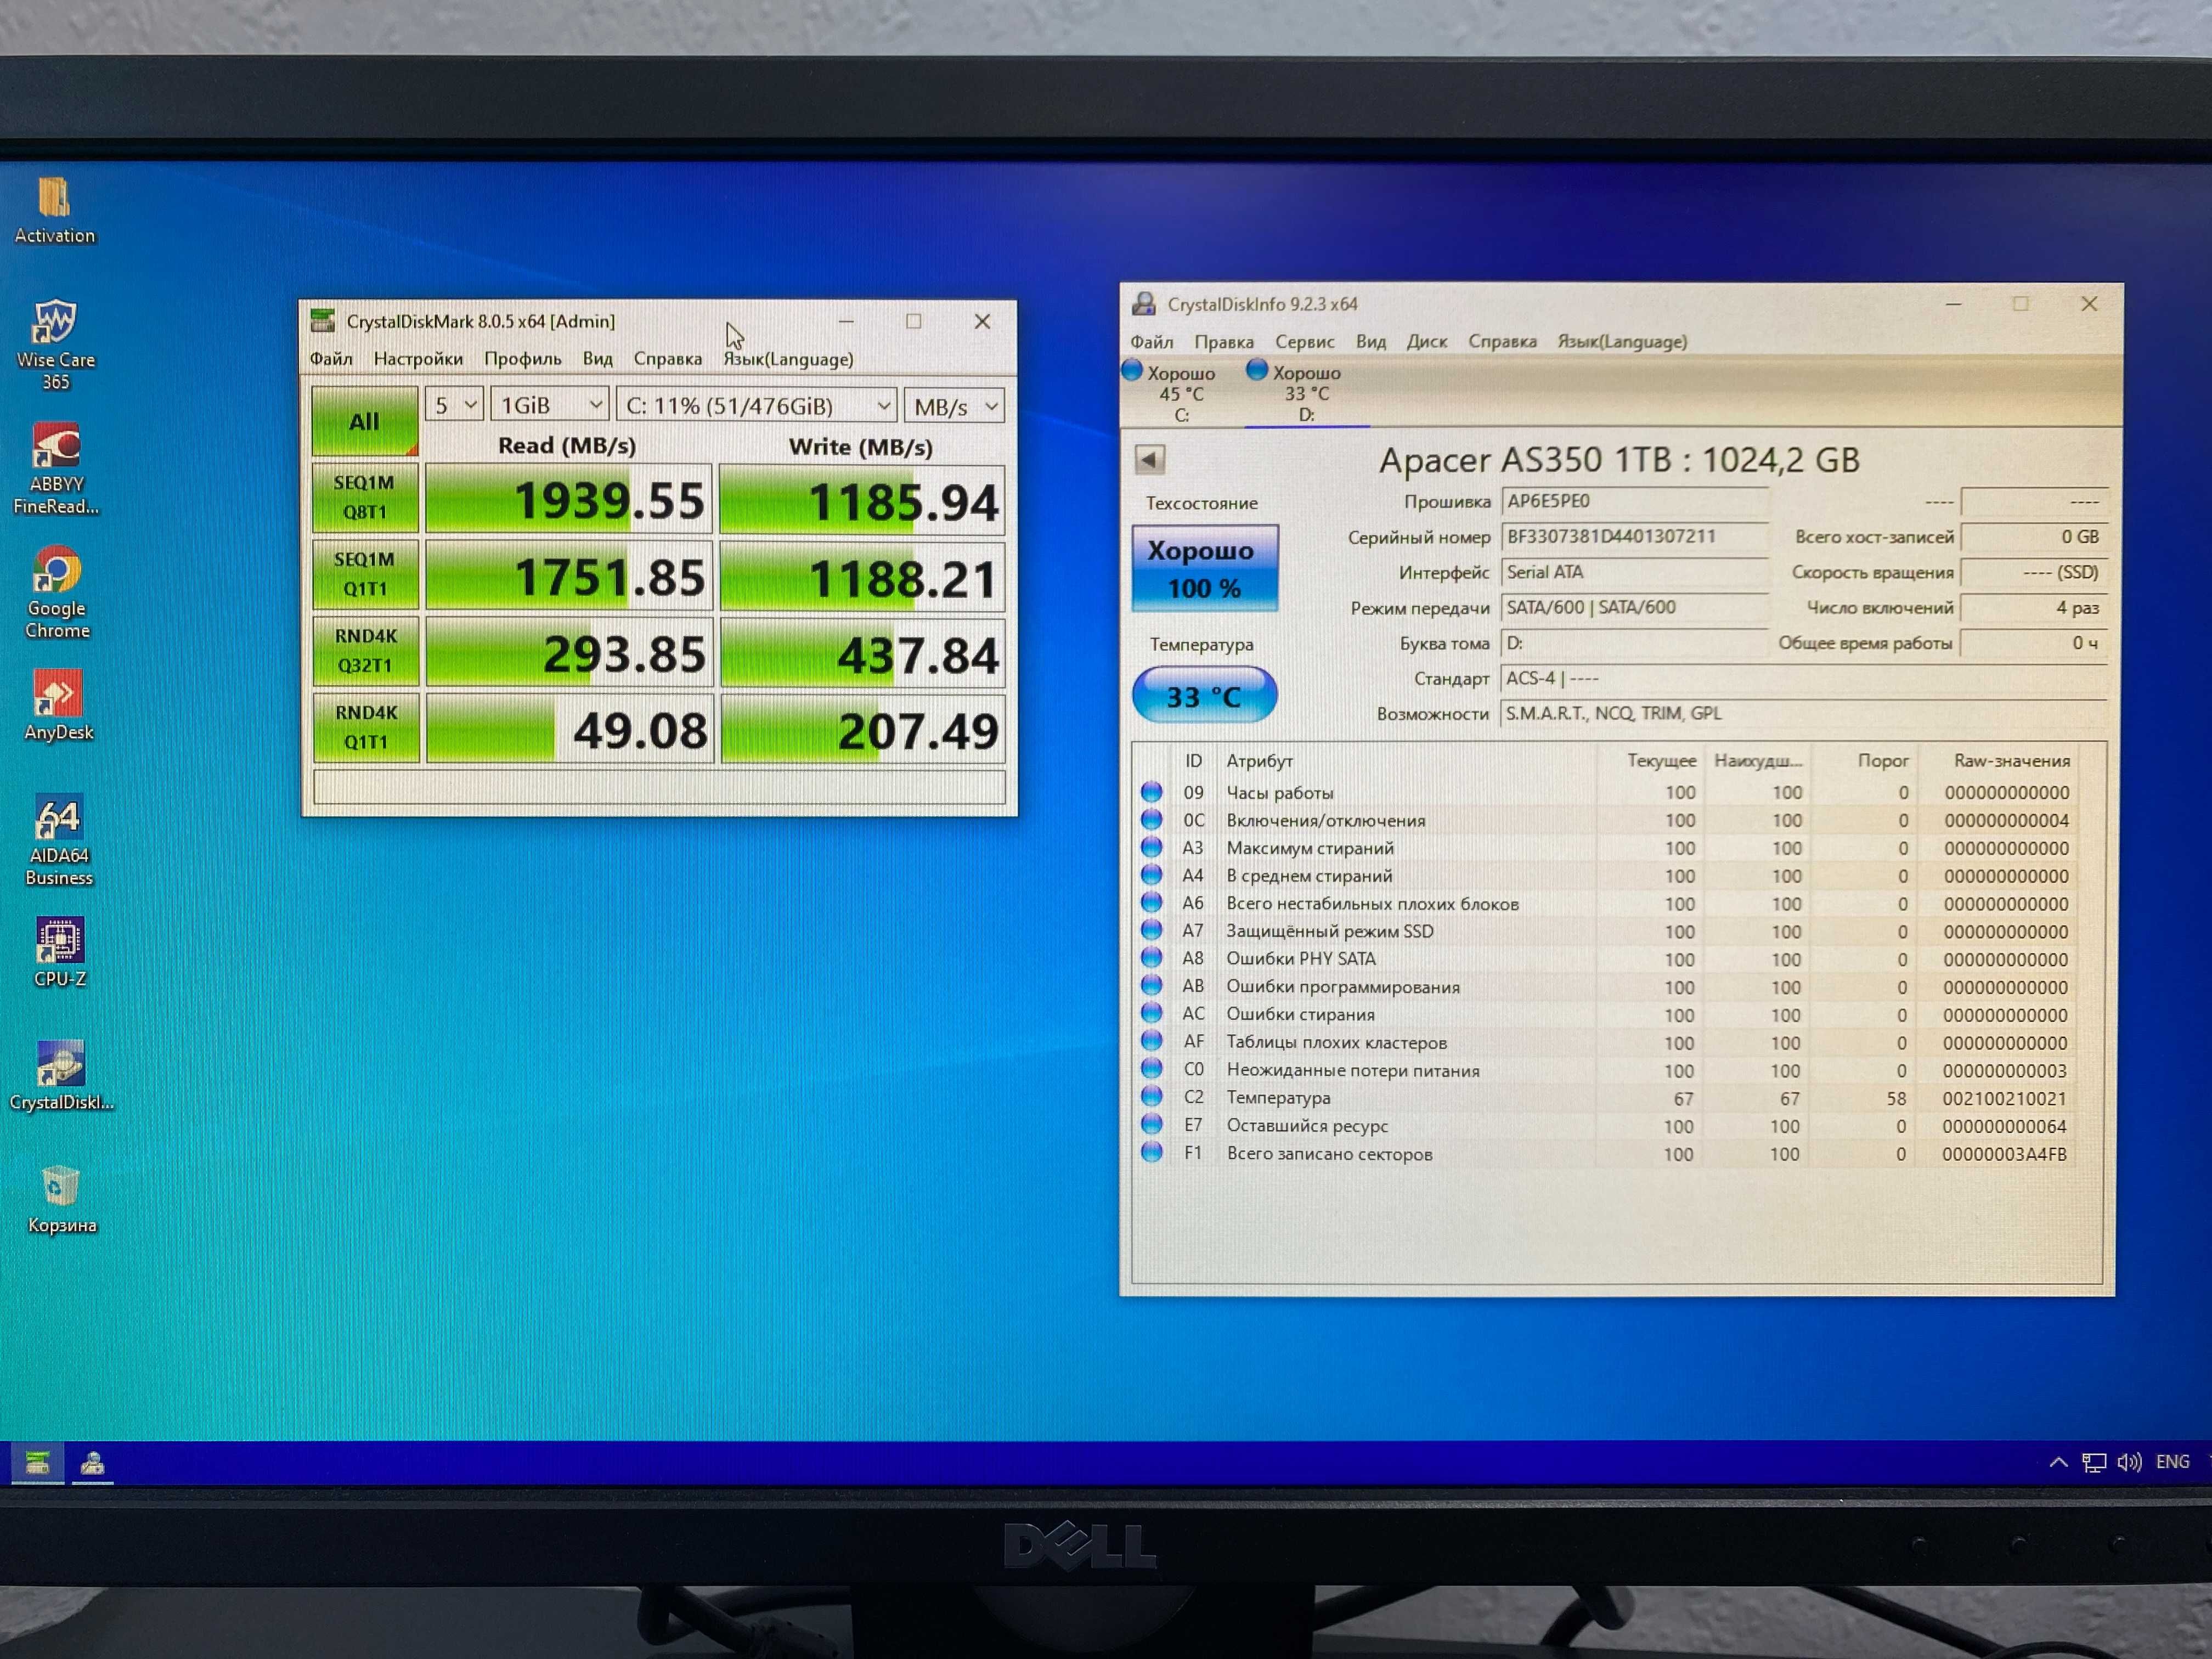The height and width of the screenshot is (1659, 2212).
Task: Open the Диск menu in CrystalDiskInfo
Action: [x=1427, y=341]
